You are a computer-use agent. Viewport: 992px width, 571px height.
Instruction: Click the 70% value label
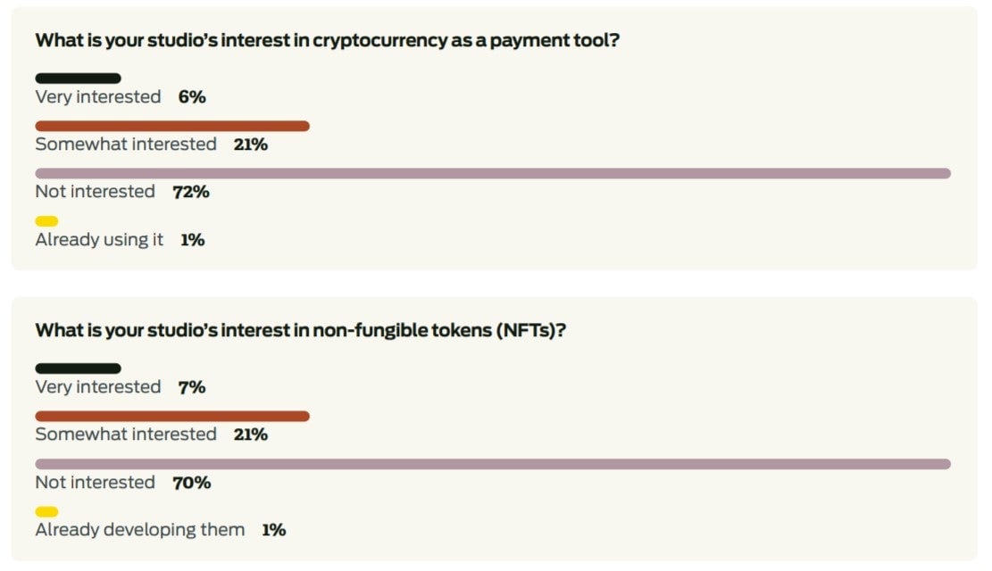(192, 483)
